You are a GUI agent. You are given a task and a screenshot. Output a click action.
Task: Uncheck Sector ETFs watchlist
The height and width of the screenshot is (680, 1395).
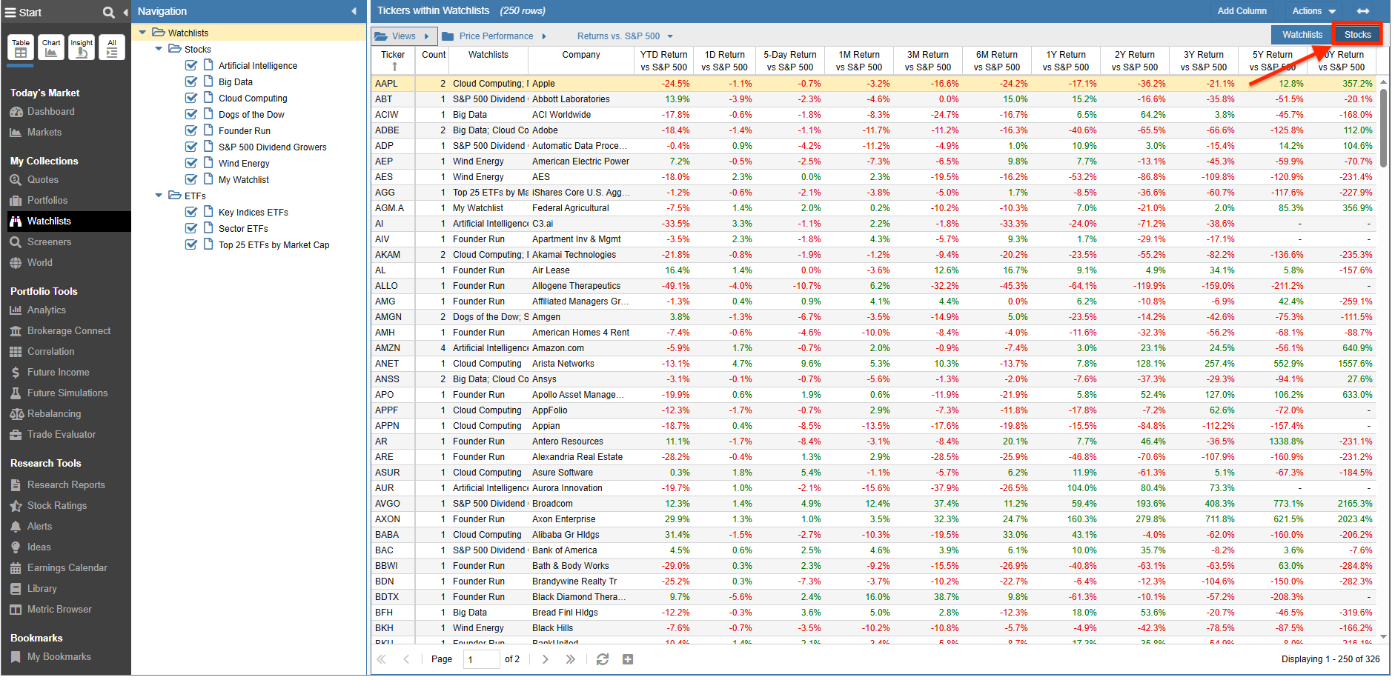tap(191, 228)
